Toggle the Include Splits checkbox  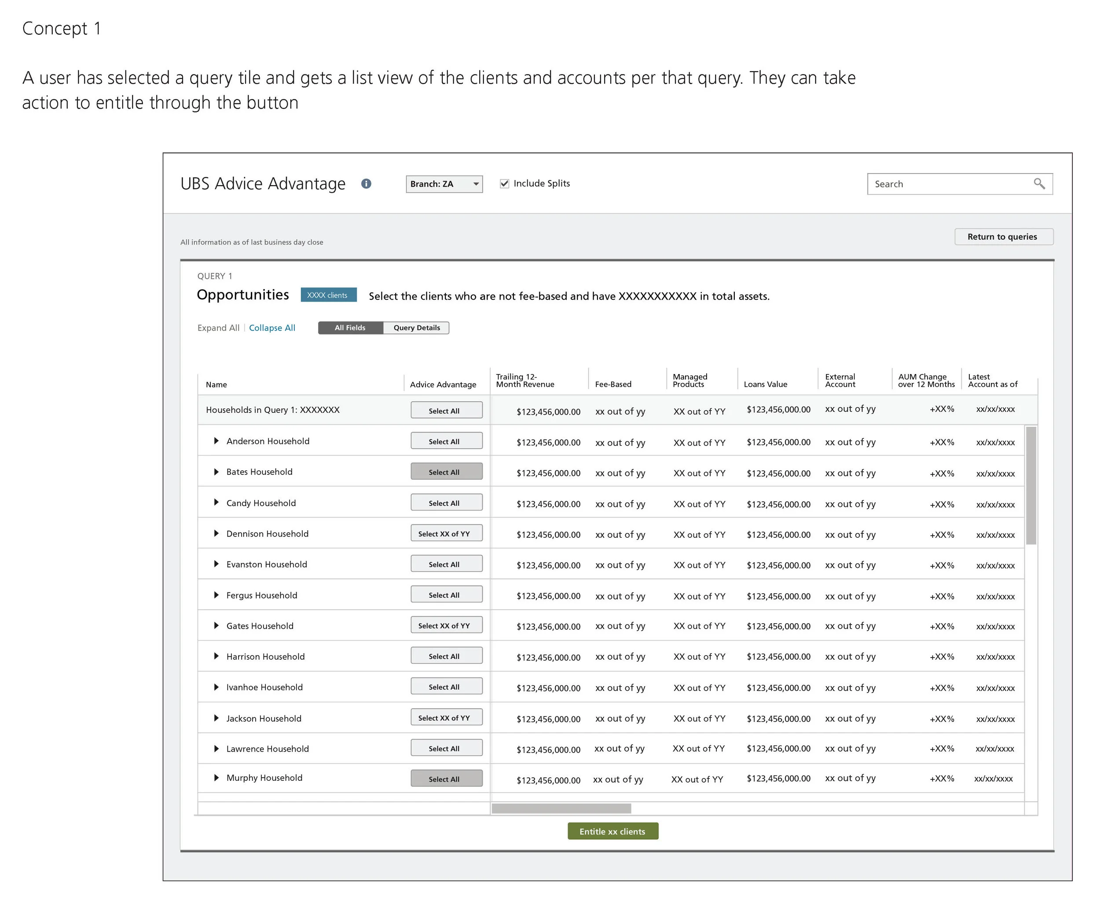(x=504, y=183)
